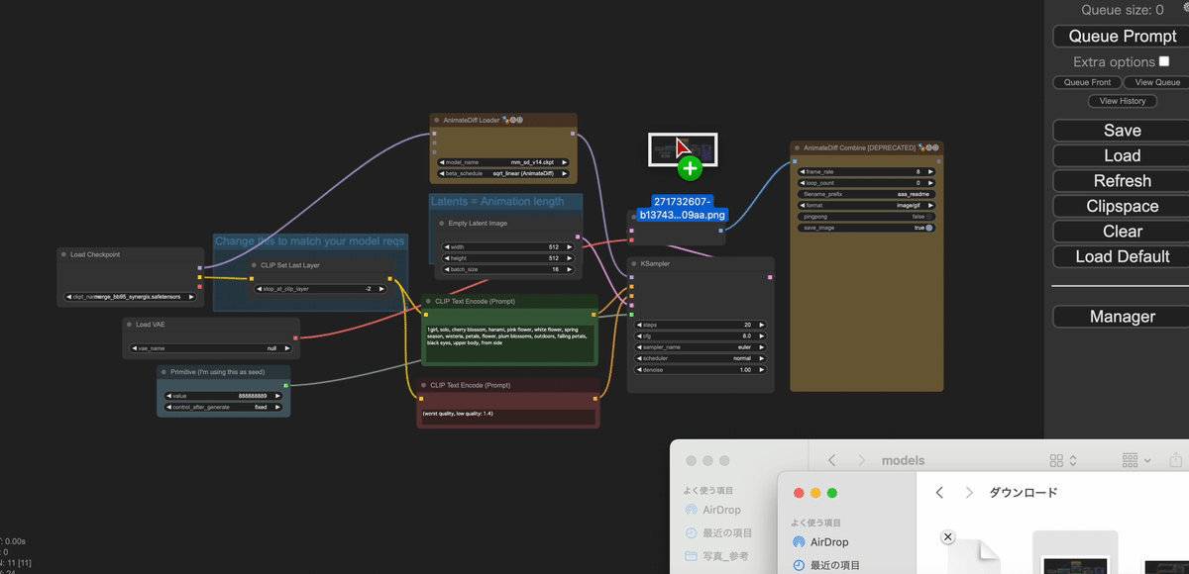The image size is (1189, 574).
Task: Decrease cfg value with left arrow in KSampler
Action: coord(639,336)
